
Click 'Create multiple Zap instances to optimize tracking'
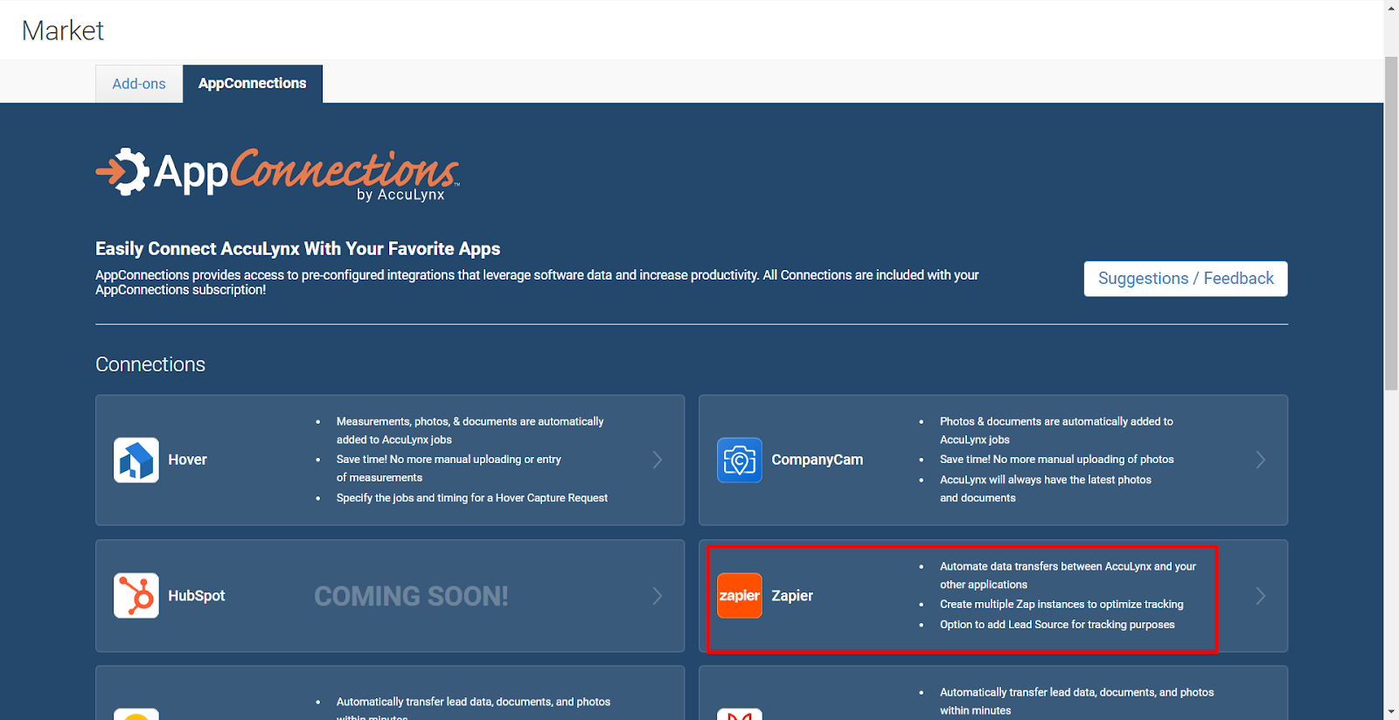[x=1061, y=605]
